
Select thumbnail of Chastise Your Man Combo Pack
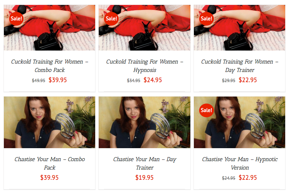coord(50,122)
